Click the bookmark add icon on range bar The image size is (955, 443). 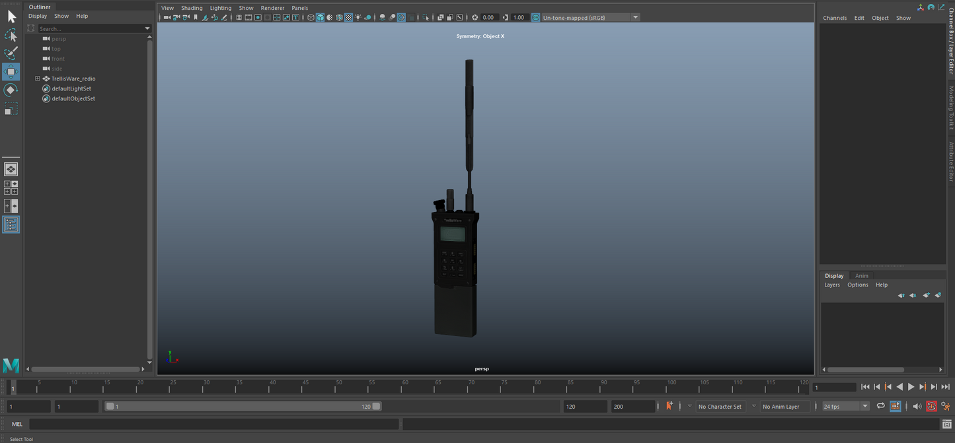point(669,406)
